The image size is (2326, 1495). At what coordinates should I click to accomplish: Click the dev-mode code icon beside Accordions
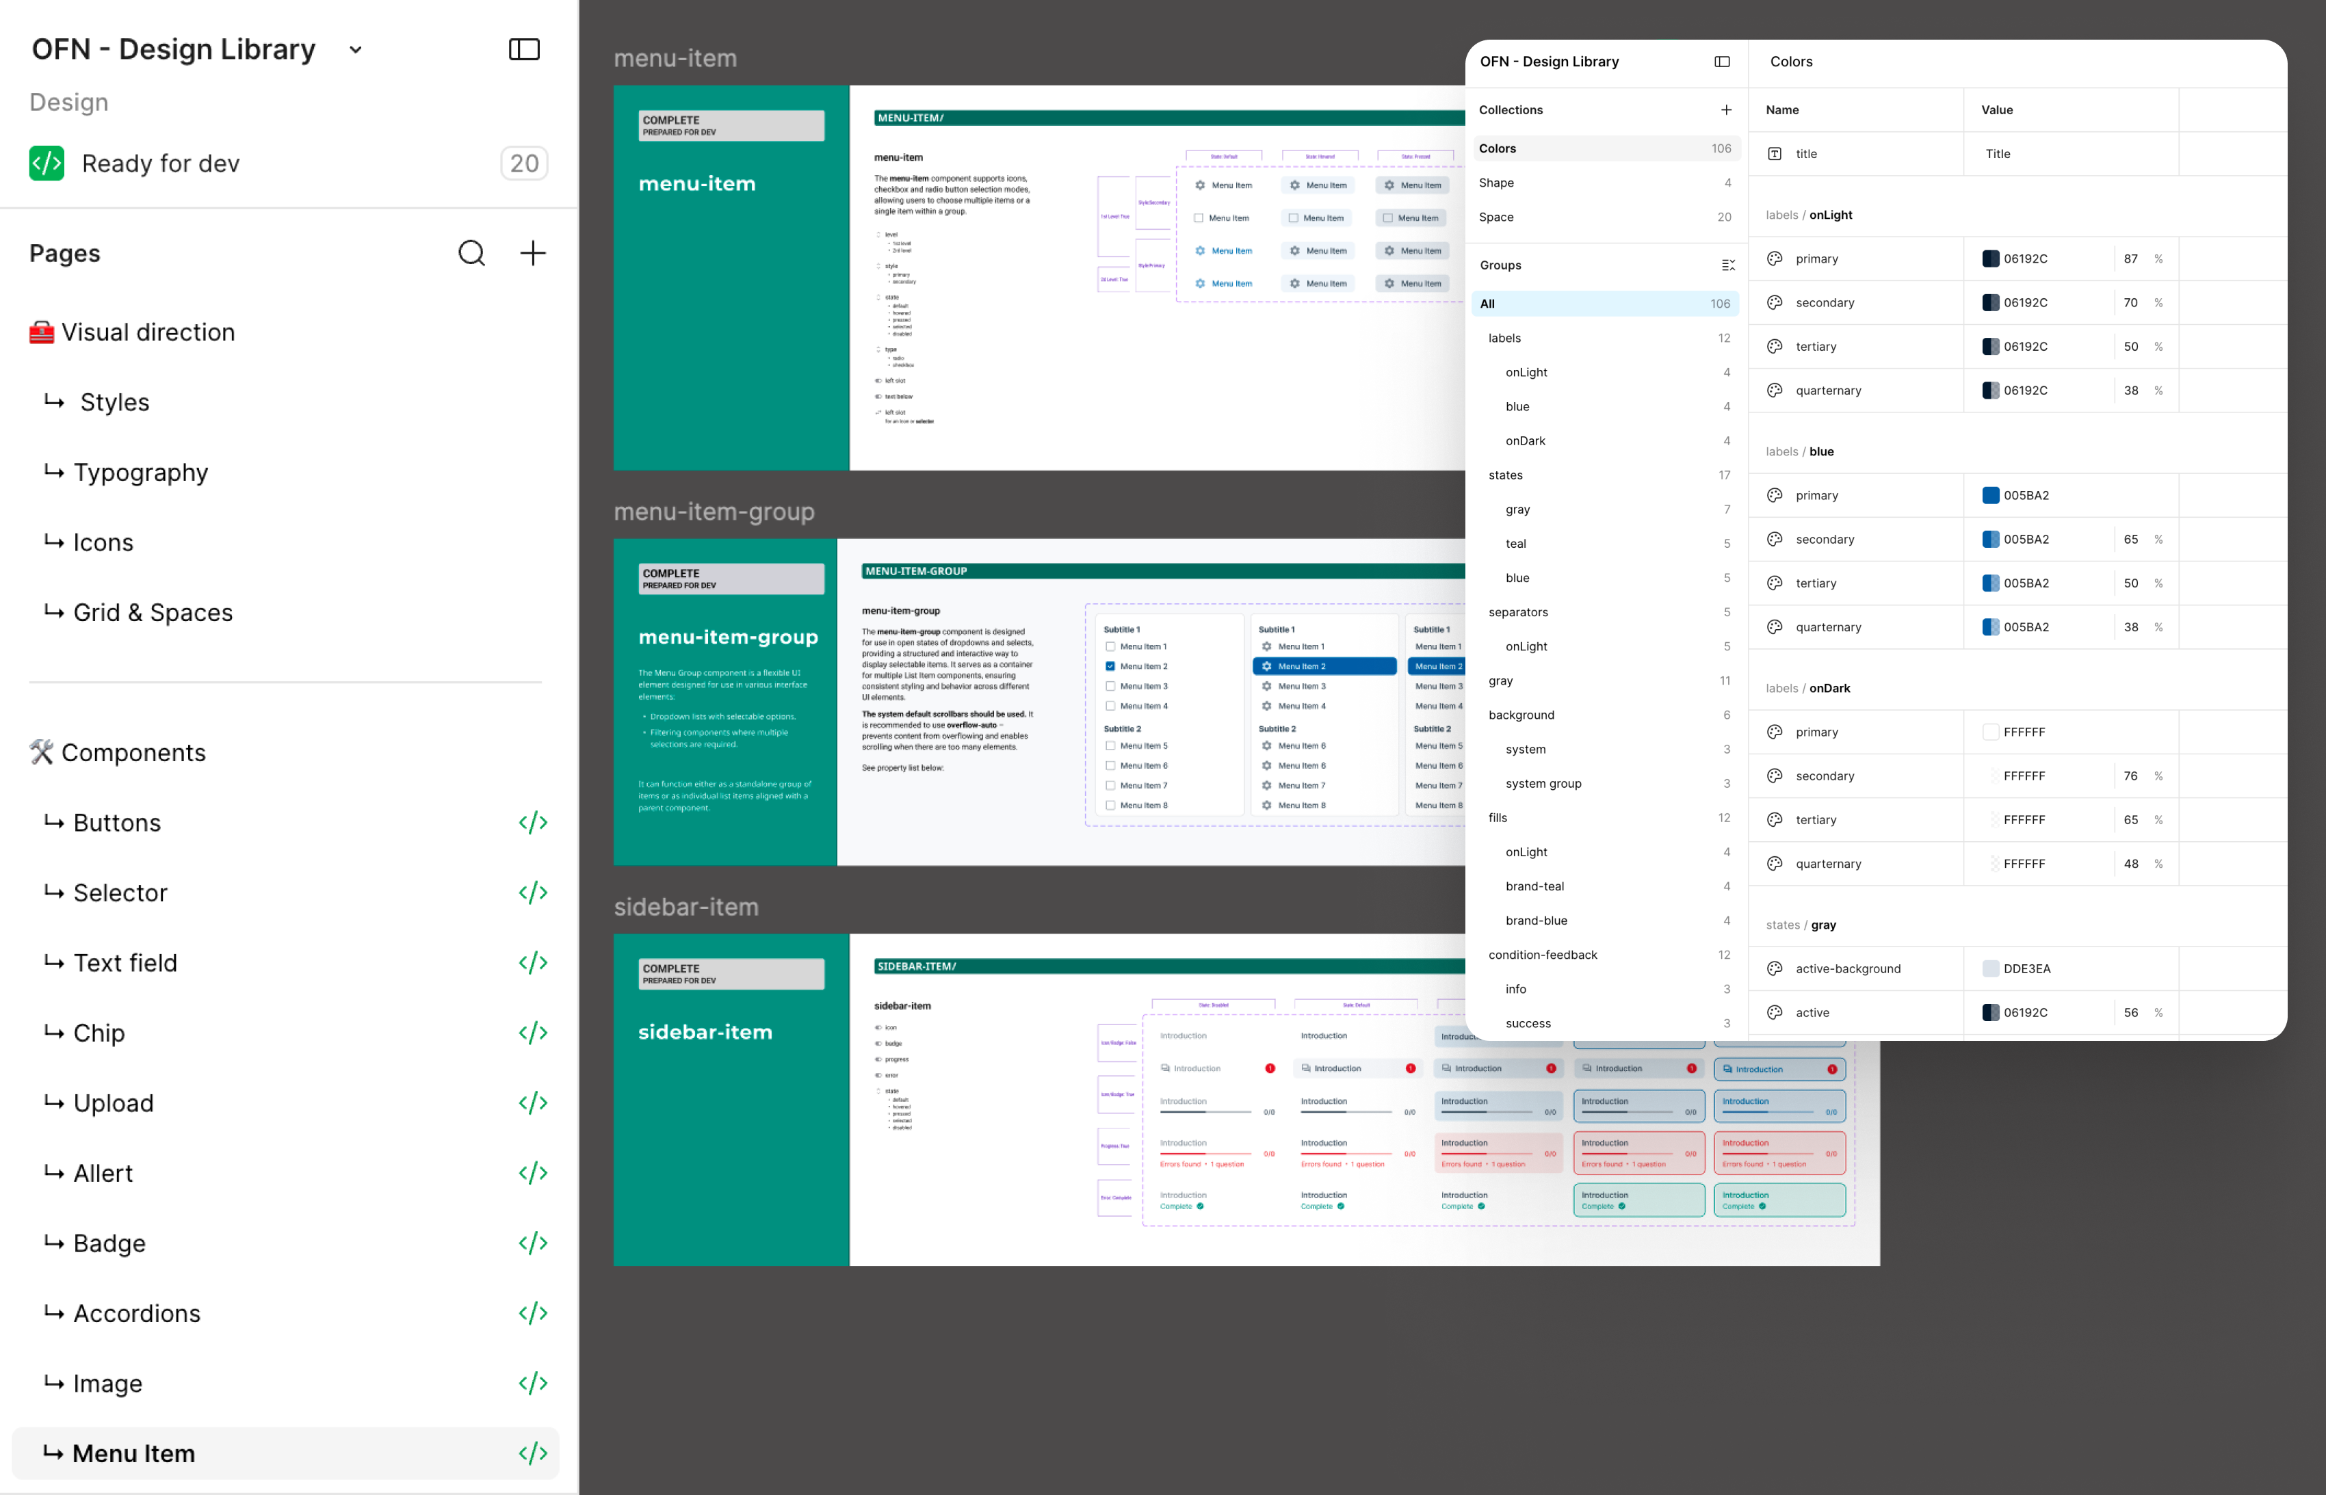533,1312
